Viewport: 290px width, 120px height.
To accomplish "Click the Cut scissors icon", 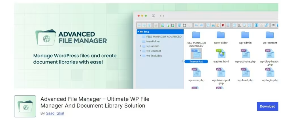I will pyautogui.click(x=213, y=25).
